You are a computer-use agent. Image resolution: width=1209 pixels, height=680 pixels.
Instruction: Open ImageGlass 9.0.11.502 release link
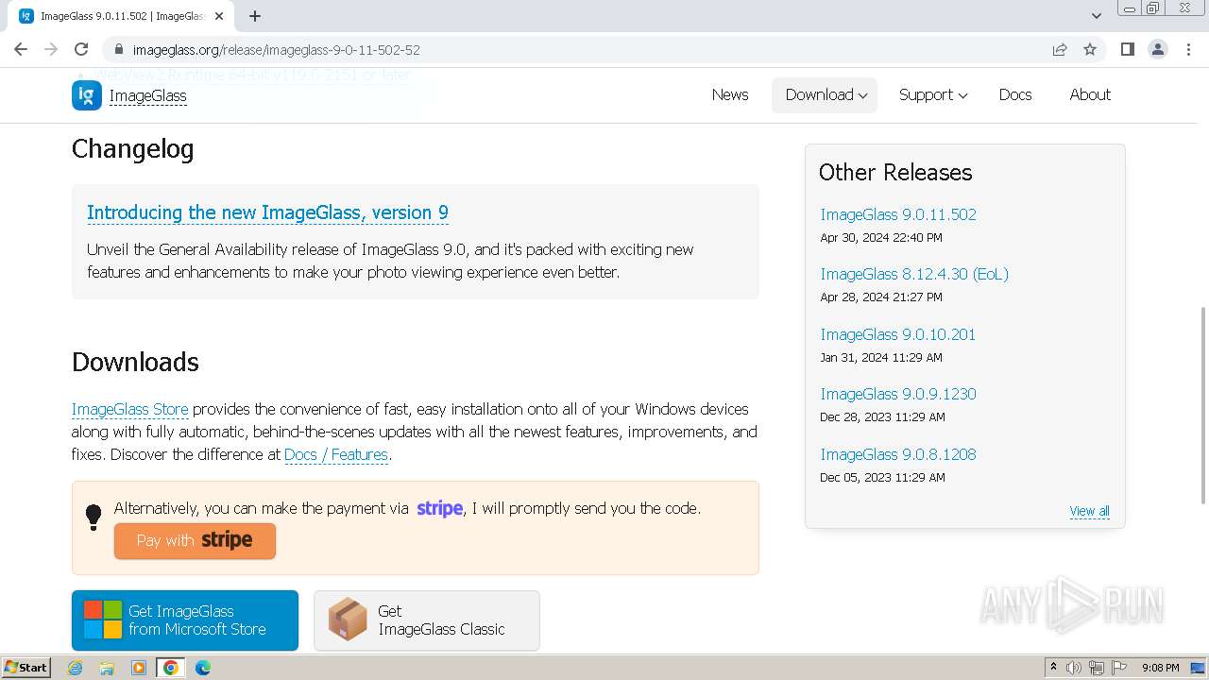point(898,214)
